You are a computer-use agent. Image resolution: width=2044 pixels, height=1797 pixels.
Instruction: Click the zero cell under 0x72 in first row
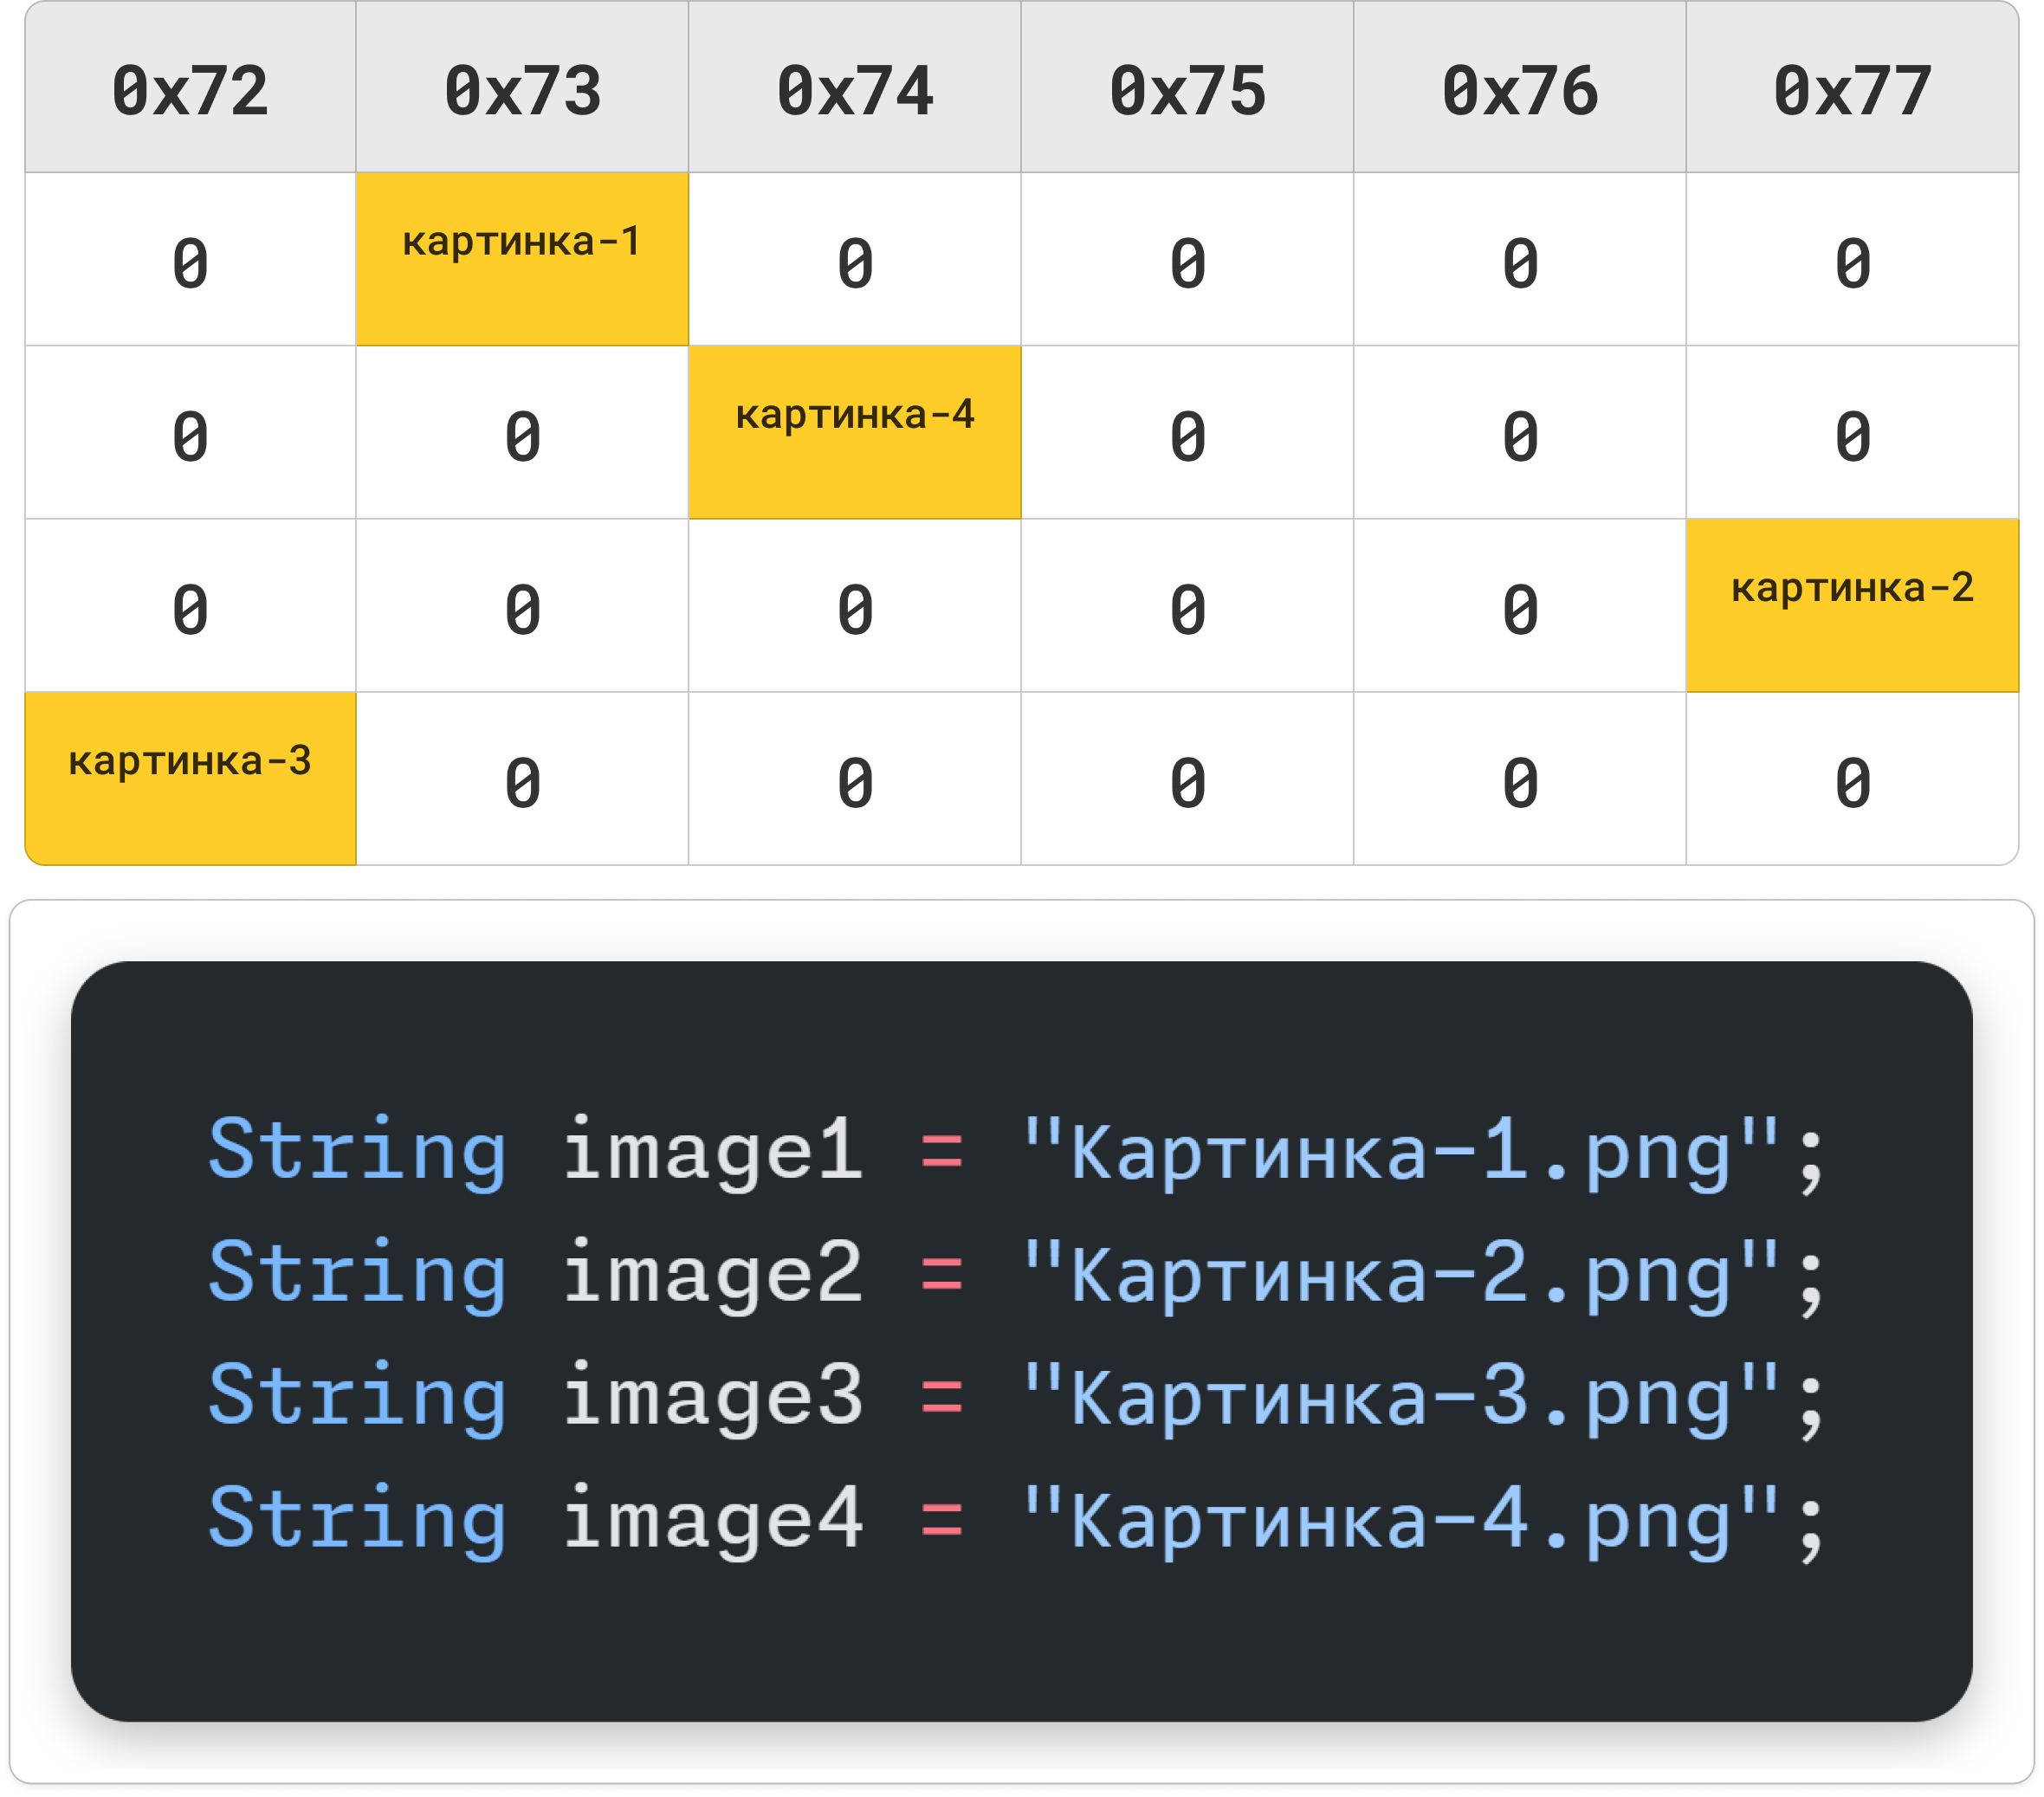pyautogui.click(x=190, y=264)
